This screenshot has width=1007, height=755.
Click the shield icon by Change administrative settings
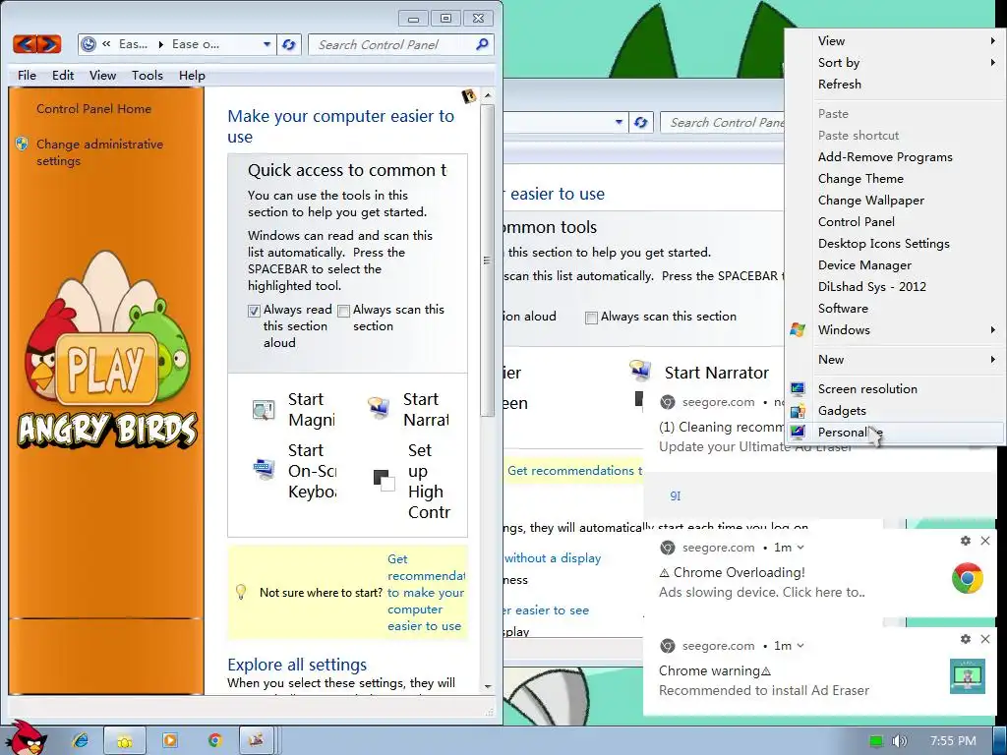tap(22, 144)
